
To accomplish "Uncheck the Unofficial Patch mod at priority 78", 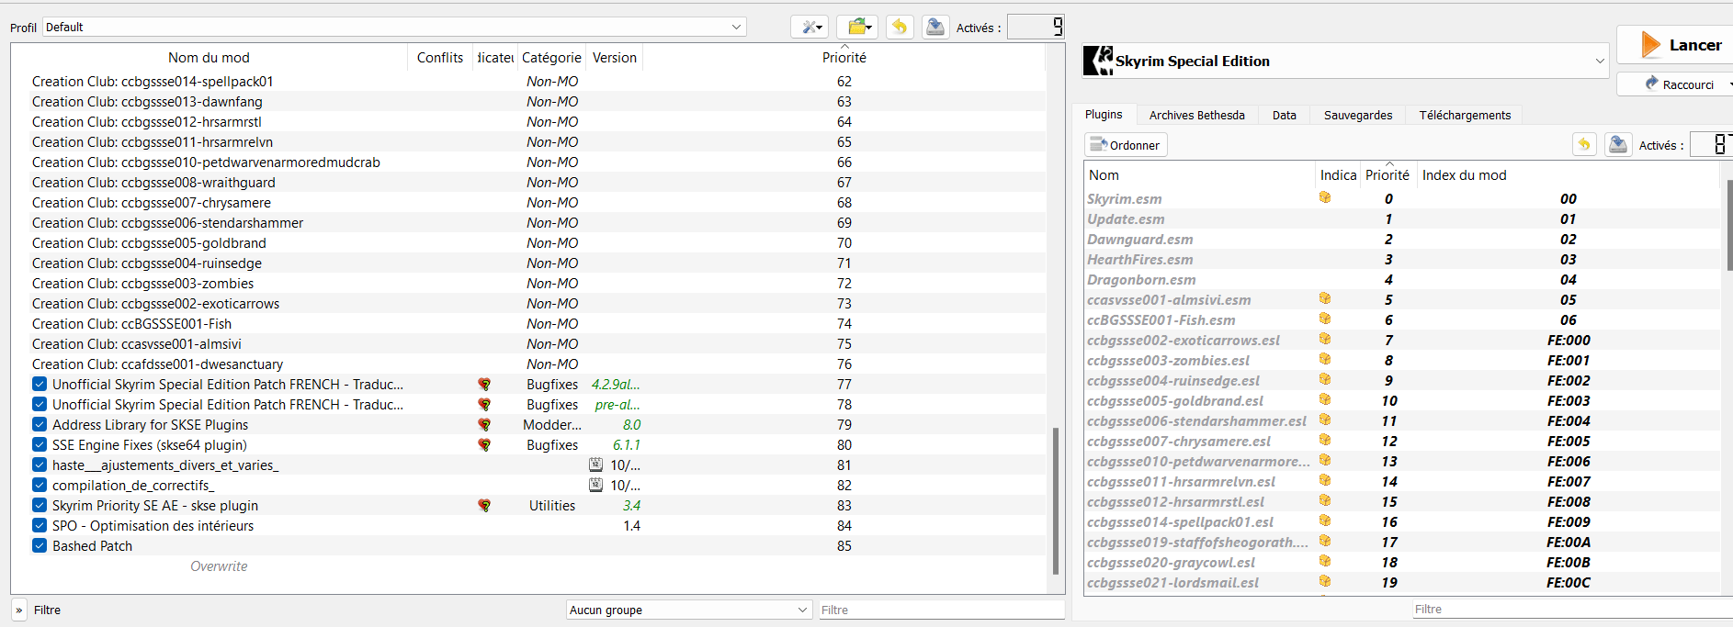I will [x=40, y=405].
